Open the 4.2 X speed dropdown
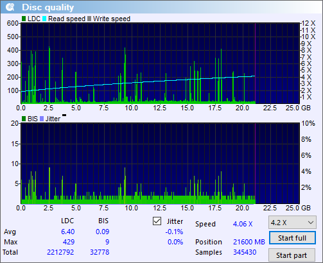This screenshot has width=323, height=263. [292, 223]
